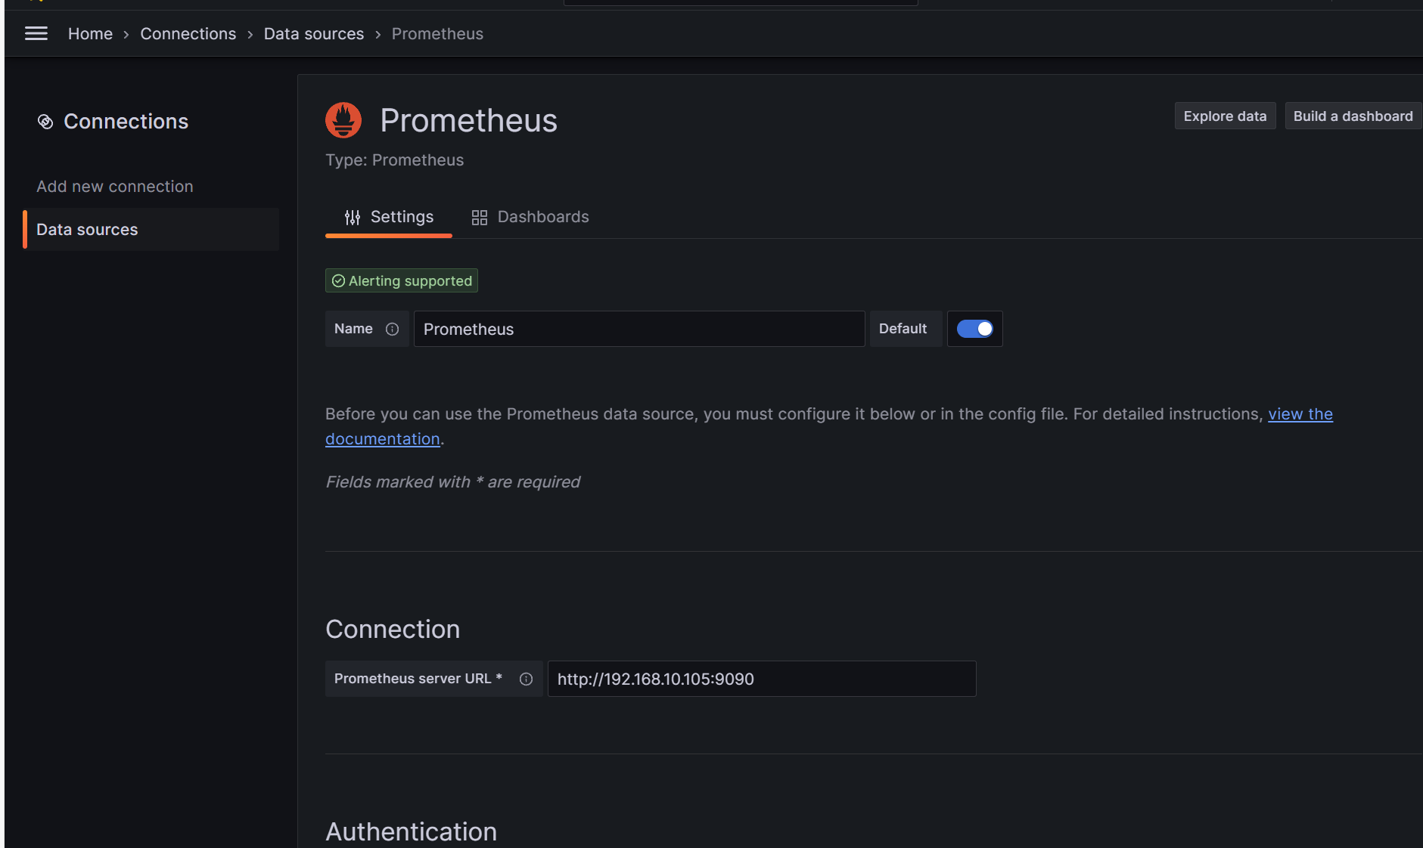Edit the data source Name field
The image size is (1423, 848).
pyautogui.click(x=639, y=330)
